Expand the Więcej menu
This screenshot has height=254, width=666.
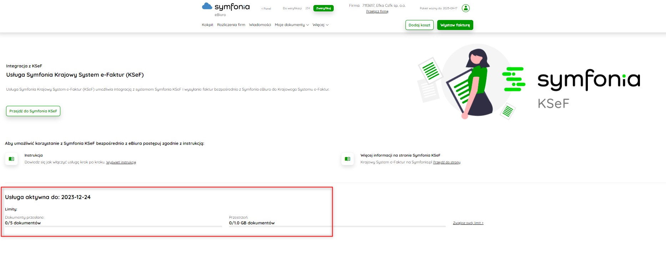point(320,25)
